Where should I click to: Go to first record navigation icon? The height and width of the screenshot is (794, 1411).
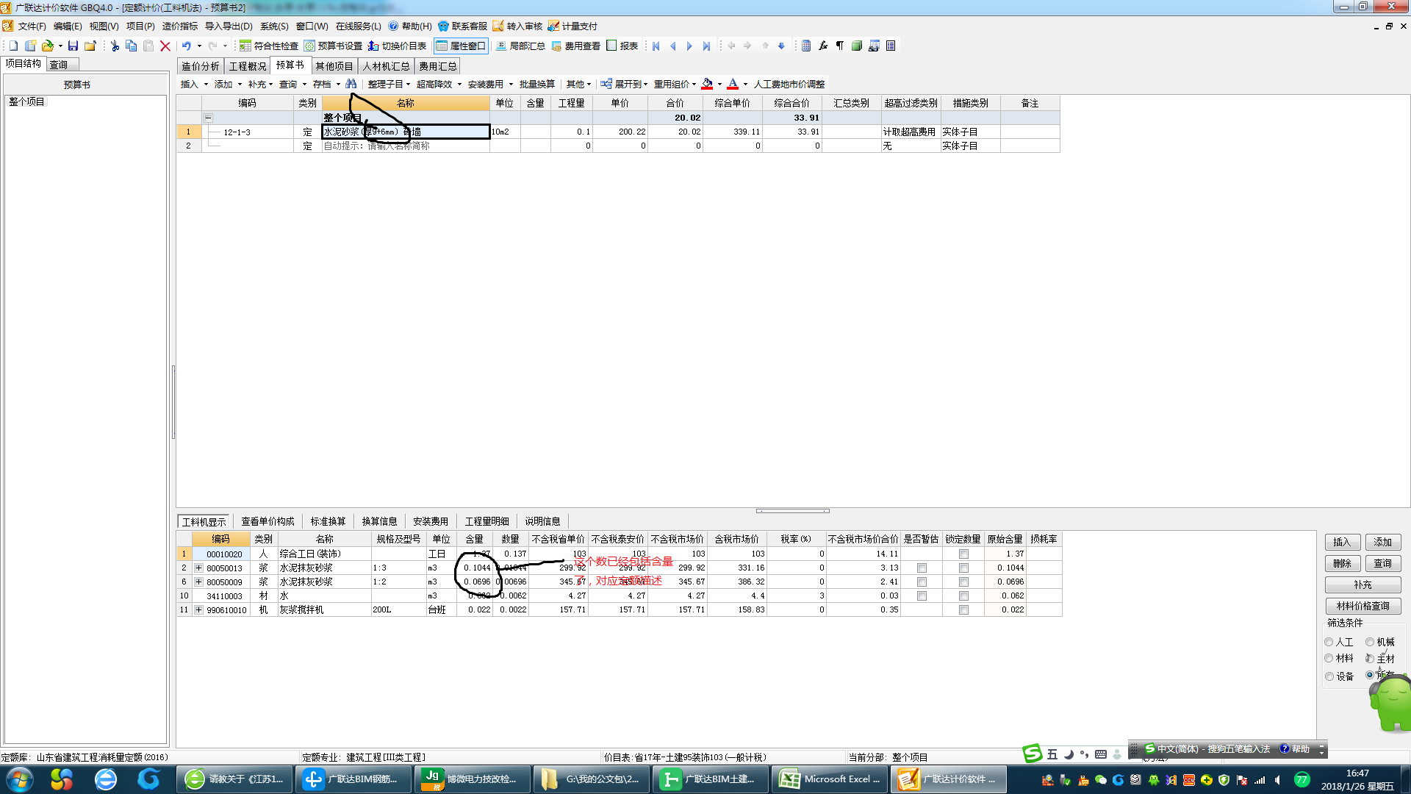tap(656, 46)
